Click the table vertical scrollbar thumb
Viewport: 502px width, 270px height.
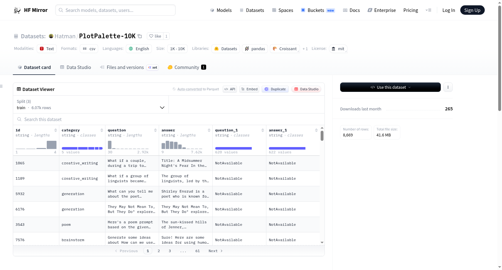tap(322, 136)
